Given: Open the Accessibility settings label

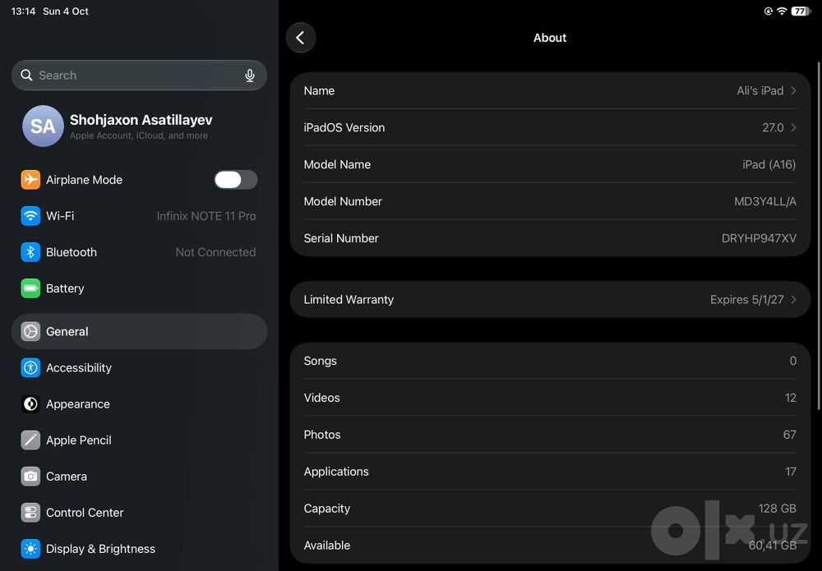Looking at the screenshot, I should click(79, 368).
